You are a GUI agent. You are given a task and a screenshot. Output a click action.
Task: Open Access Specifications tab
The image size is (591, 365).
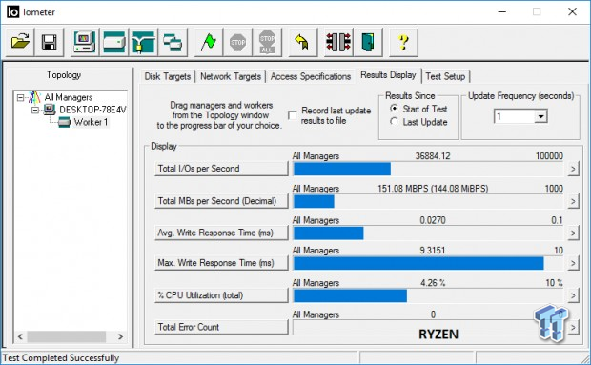(311, 76)
